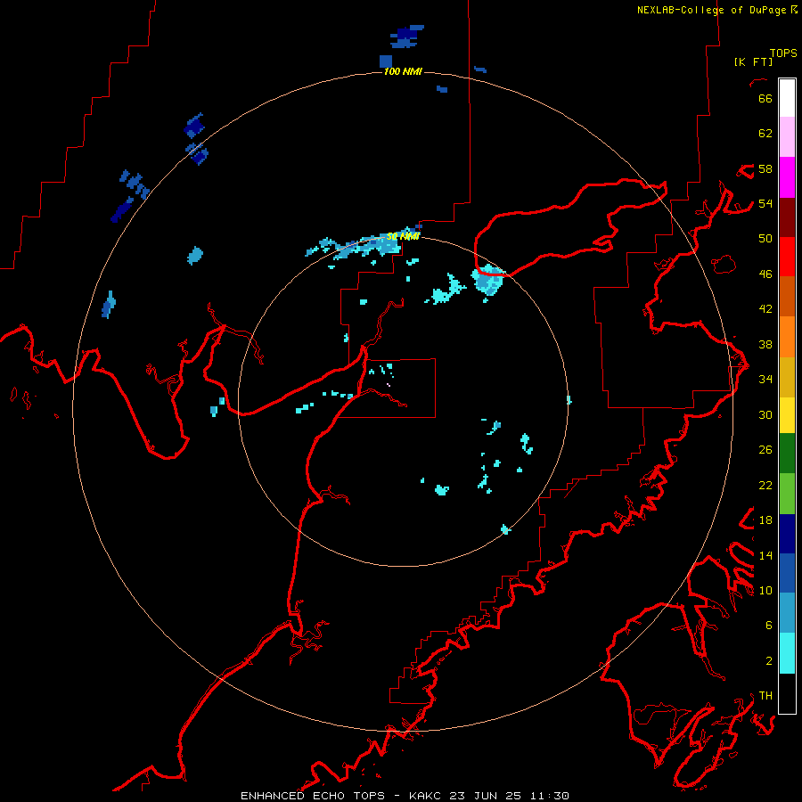
Task: Click the TH legend label
Action: [x=765, y=696]
